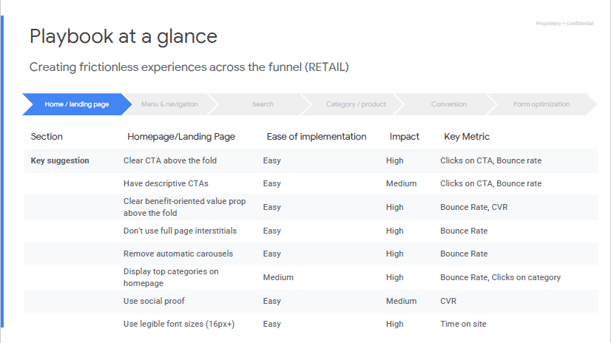Go to Menu & navigation step
Viewport: 611px width, 343px height.
click(169, 104)
